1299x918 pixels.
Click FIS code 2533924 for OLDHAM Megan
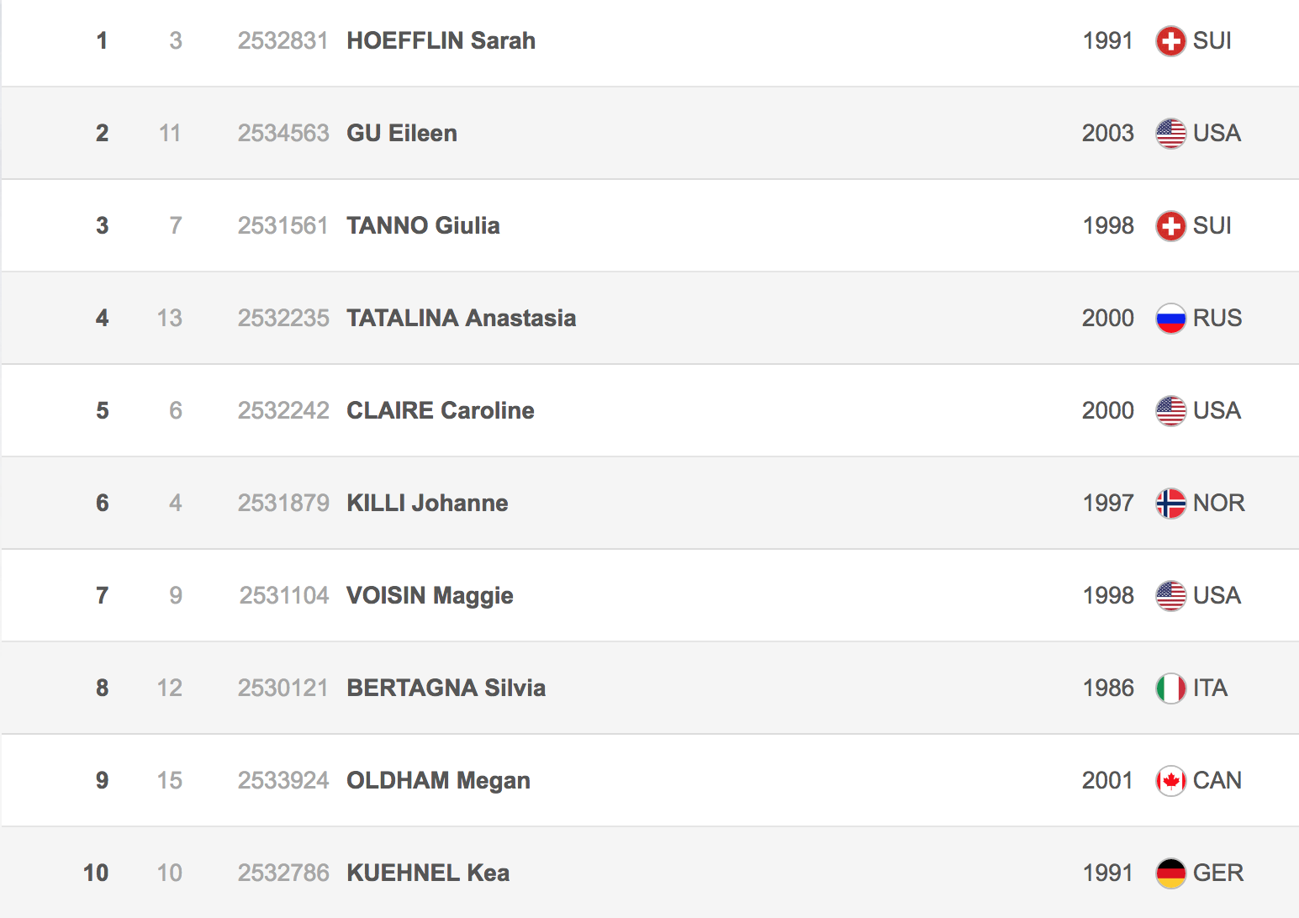[283, 781]
